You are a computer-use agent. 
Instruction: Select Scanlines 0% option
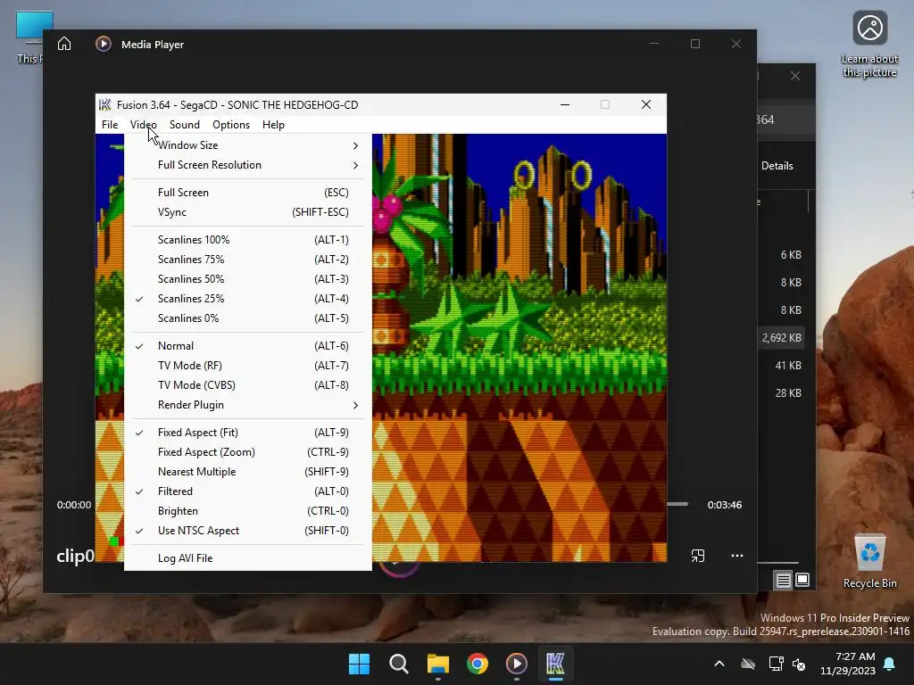(x=248, y=318)
